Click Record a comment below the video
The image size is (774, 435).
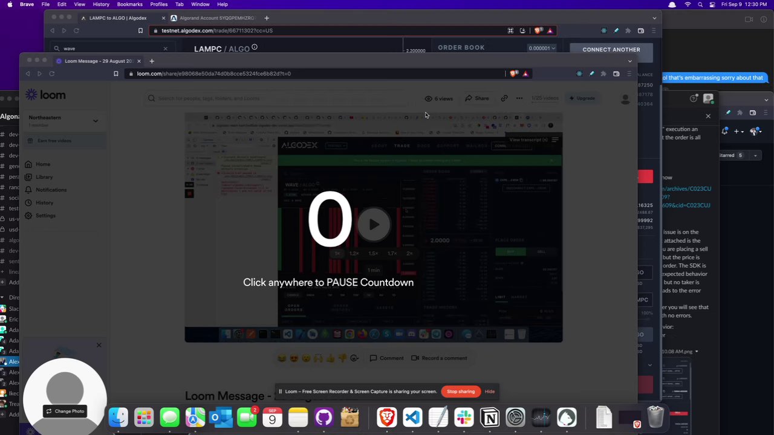439,358
